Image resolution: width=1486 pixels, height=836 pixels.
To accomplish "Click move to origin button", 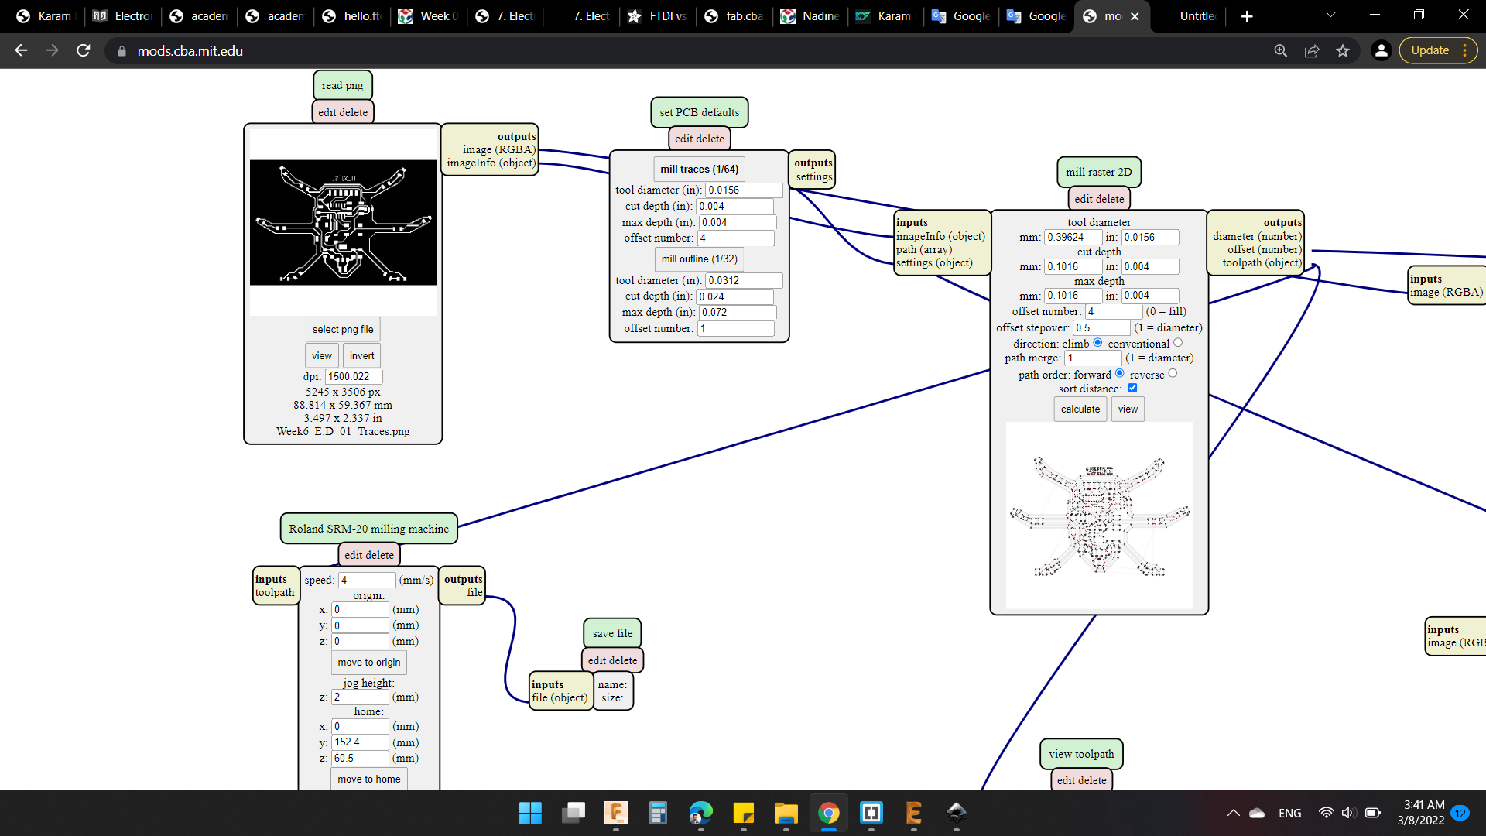I will 369,662.
